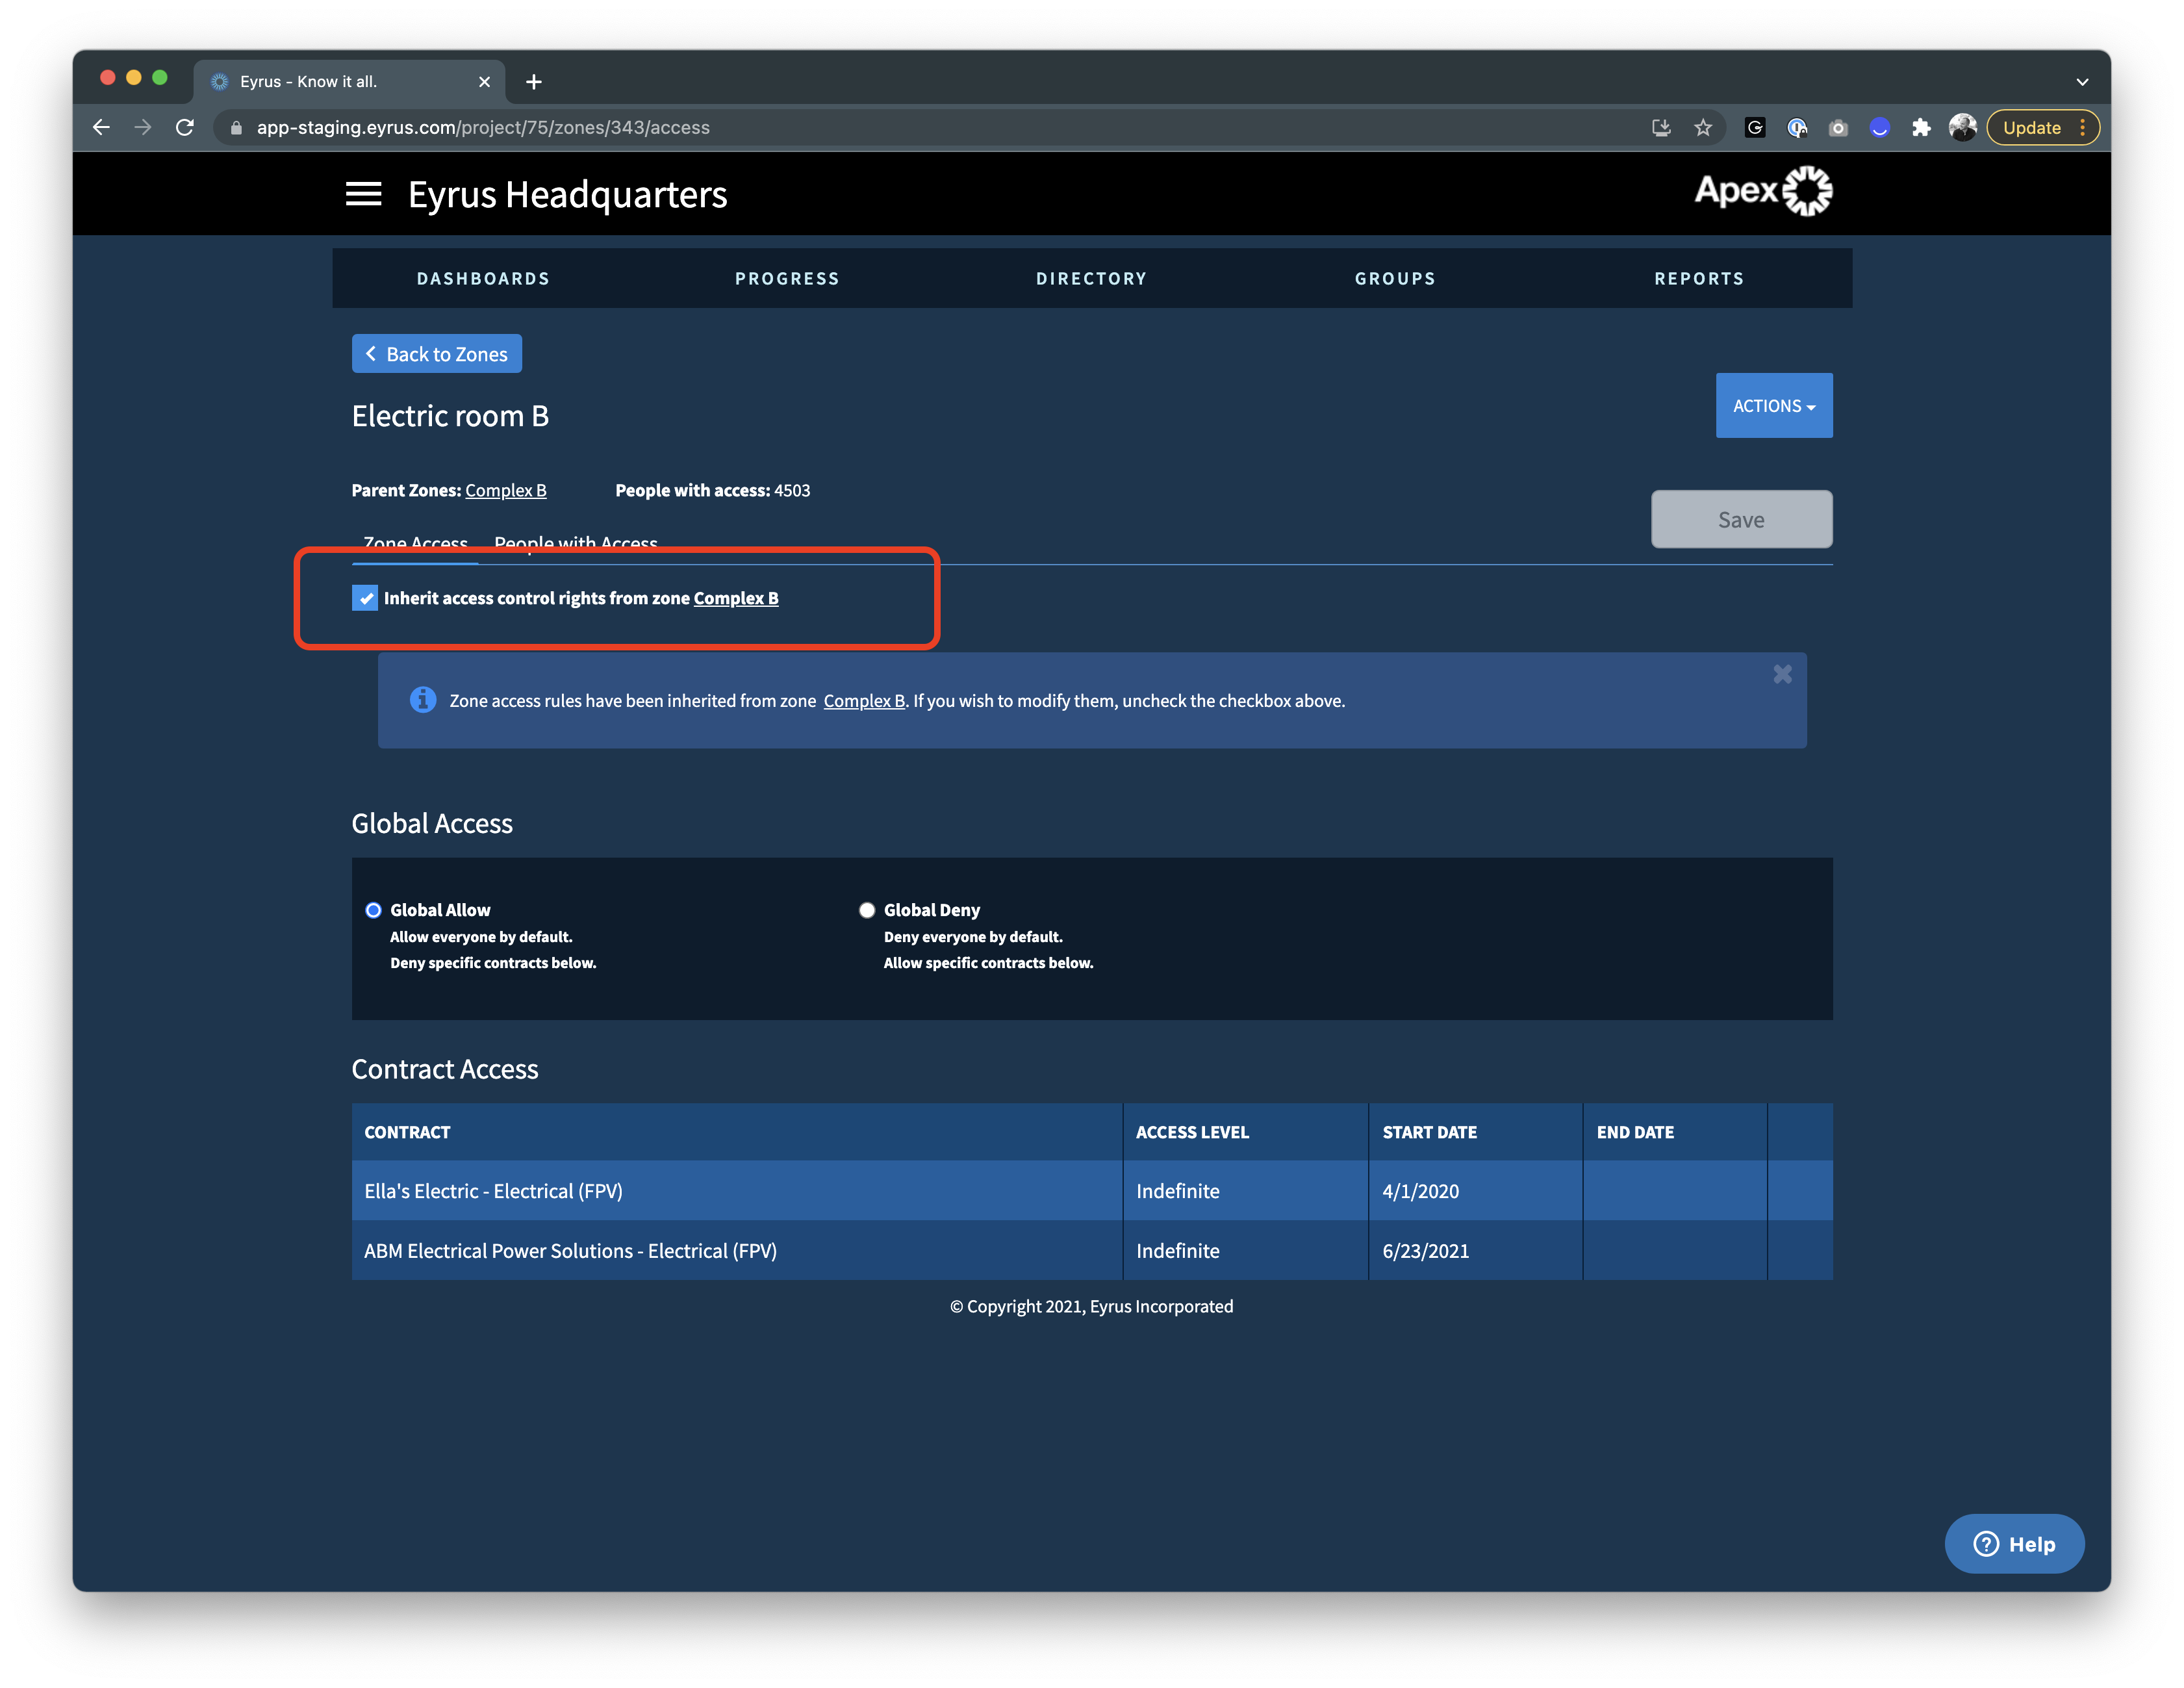Open the Grammarly extension icon
Image resolution: width=2184 pixels, height=1688 pixels.
pyautogui.click(x=1755, y=127)
